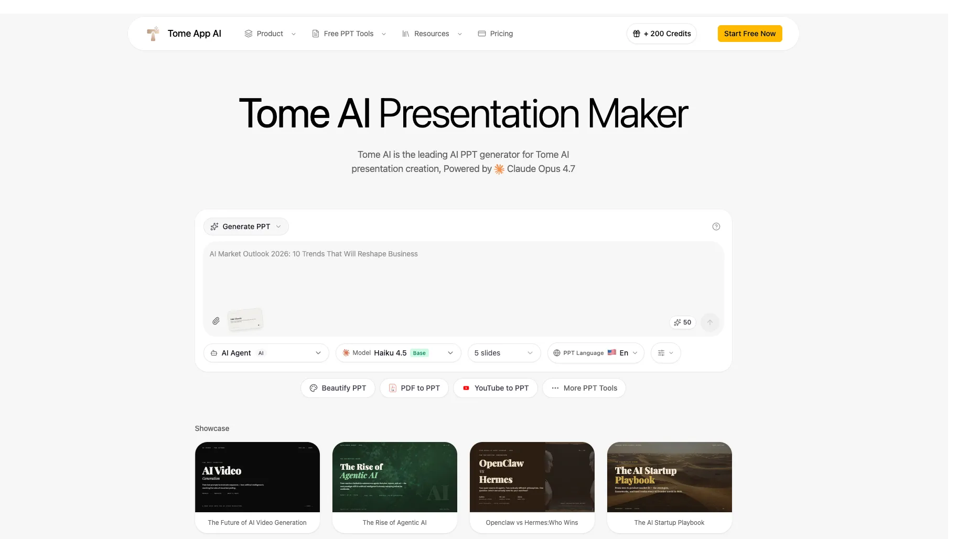The image size is (958, 539).
Task: Open the Resources menu
Action: coord(432,34)
